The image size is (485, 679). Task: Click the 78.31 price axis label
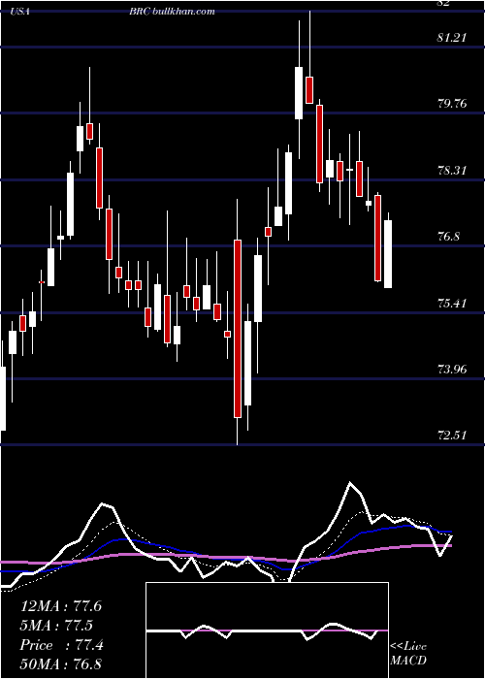[x=453, y=171]
